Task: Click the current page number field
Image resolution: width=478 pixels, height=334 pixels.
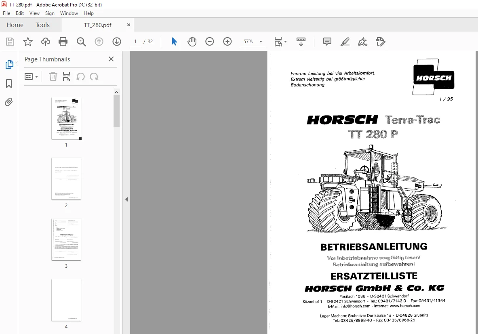Action: [135, 42]
